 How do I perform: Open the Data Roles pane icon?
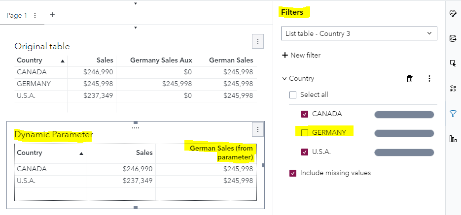click(x=453, y=38)
